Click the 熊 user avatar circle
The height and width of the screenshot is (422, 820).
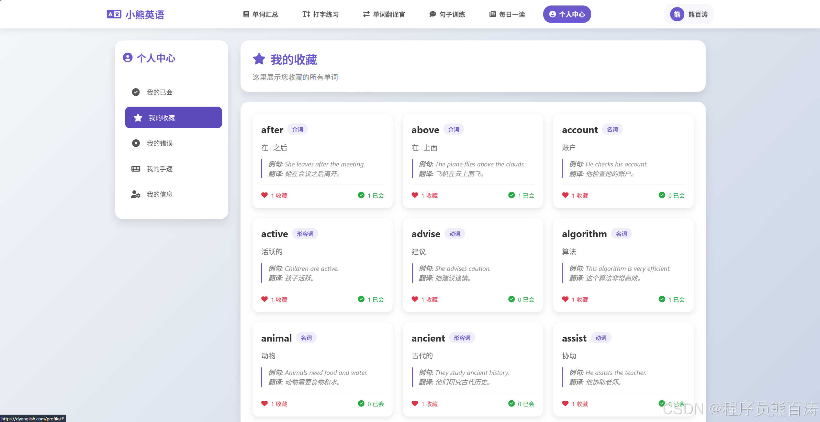coord(677,14)
